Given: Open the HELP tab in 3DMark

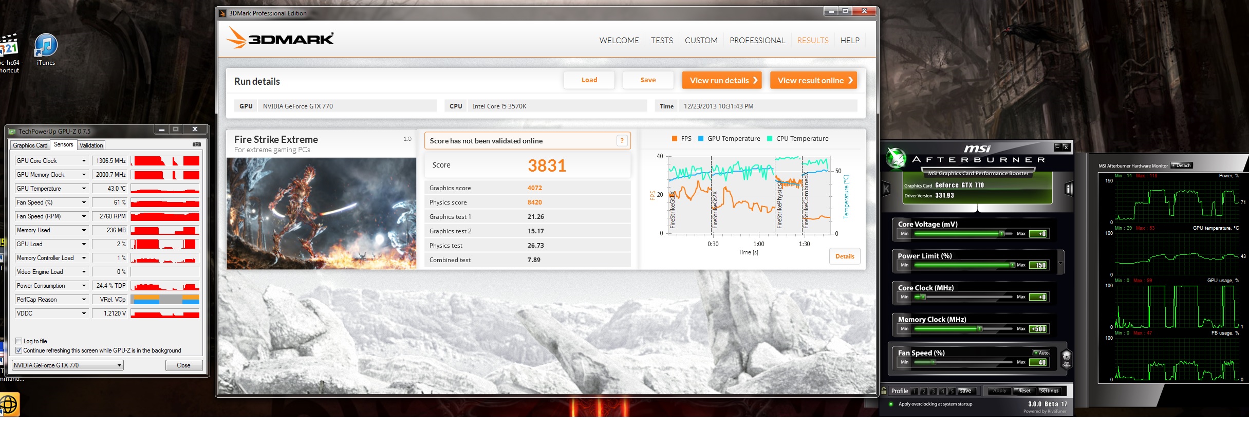Looking at the screenshot, I should (x=850, y=40).
